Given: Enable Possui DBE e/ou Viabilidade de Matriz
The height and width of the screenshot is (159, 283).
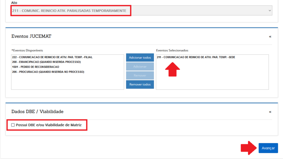Looking at the screenshot, I should tap(13, 125).
